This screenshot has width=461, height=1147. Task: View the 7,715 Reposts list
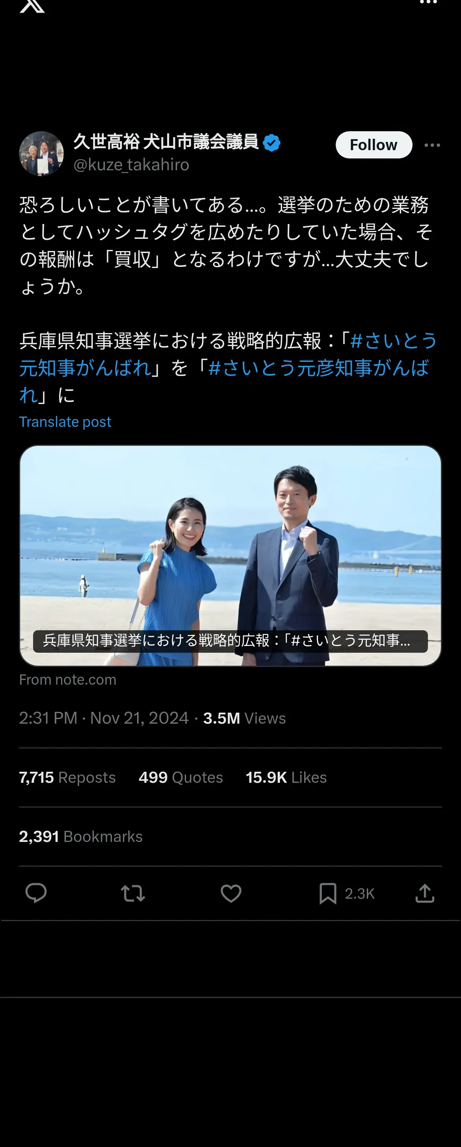[x=67, y=777]
